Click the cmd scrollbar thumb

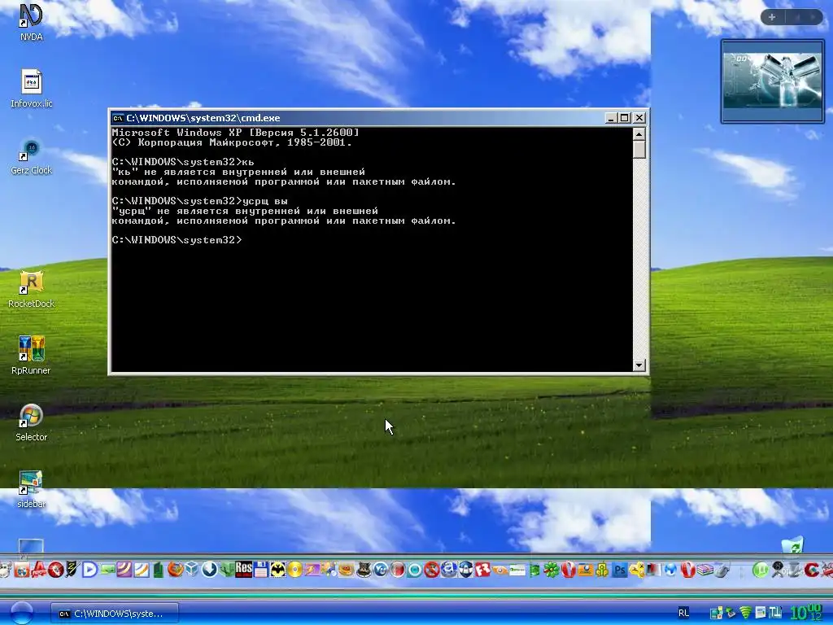click(639, 149)
